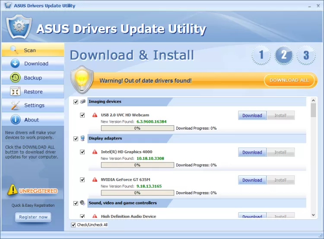Uncheck the NVIDIA GeForce GT 635M checkbox
This screenshot has height=239, width=324.
pos(83,180)
